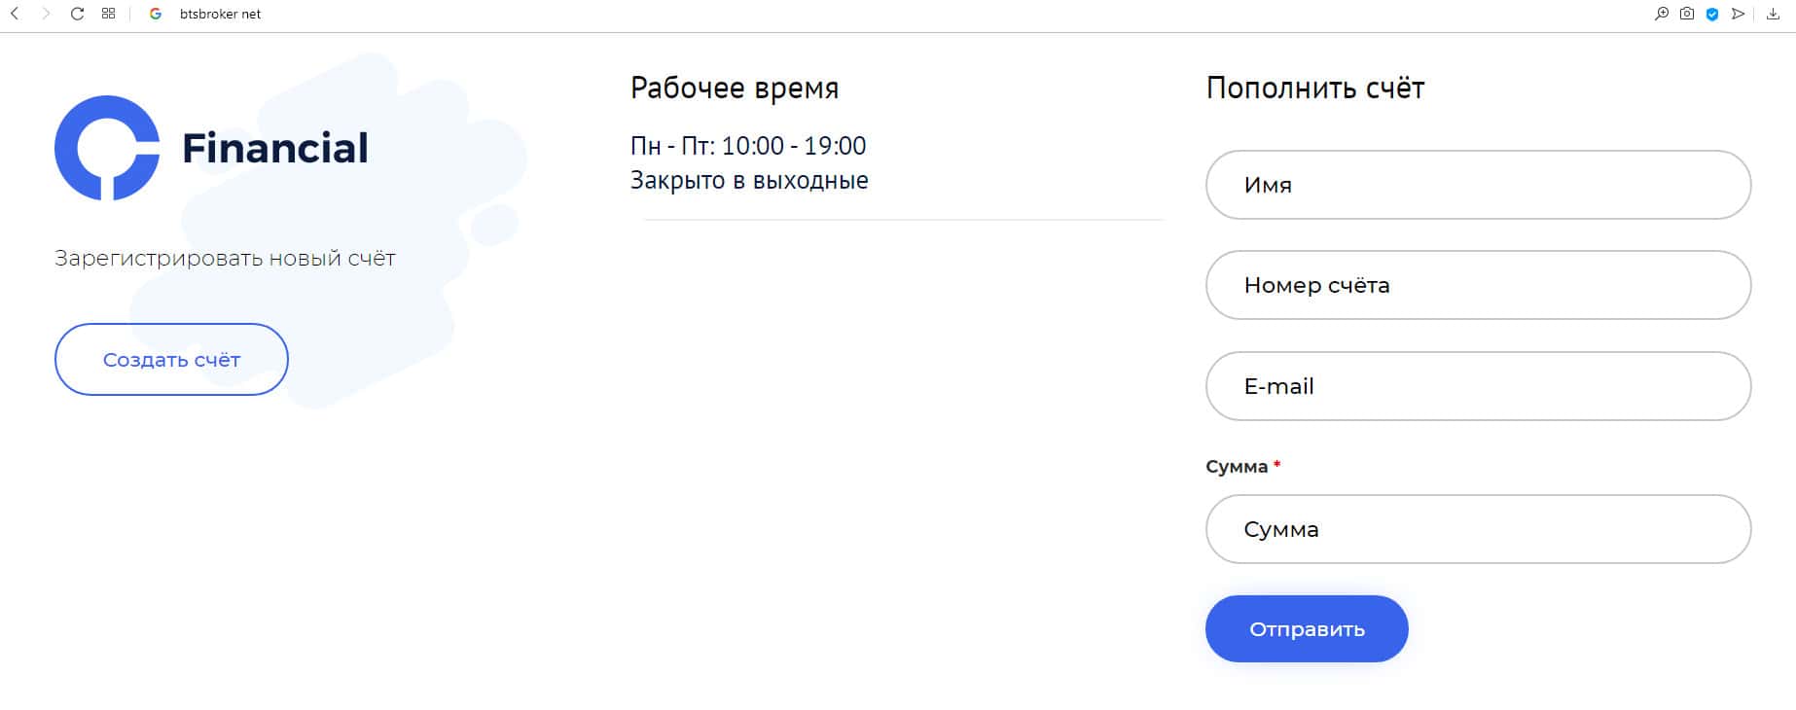Reload the current page

(x=77, y=14)
